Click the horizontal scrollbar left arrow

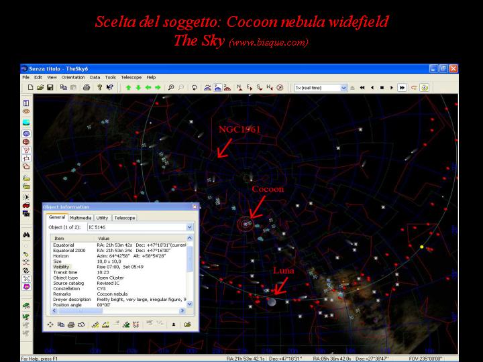tap(54, 310)
